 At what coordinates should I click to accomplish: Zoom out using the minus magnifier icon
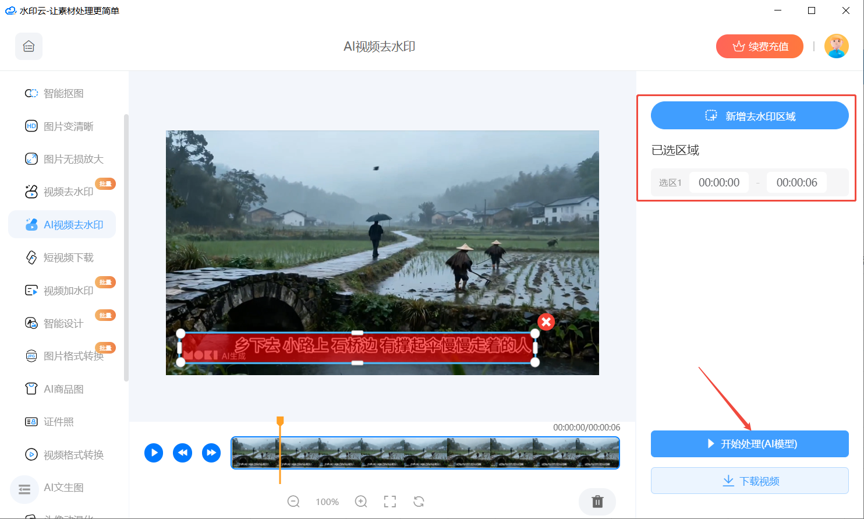(293, 502)
